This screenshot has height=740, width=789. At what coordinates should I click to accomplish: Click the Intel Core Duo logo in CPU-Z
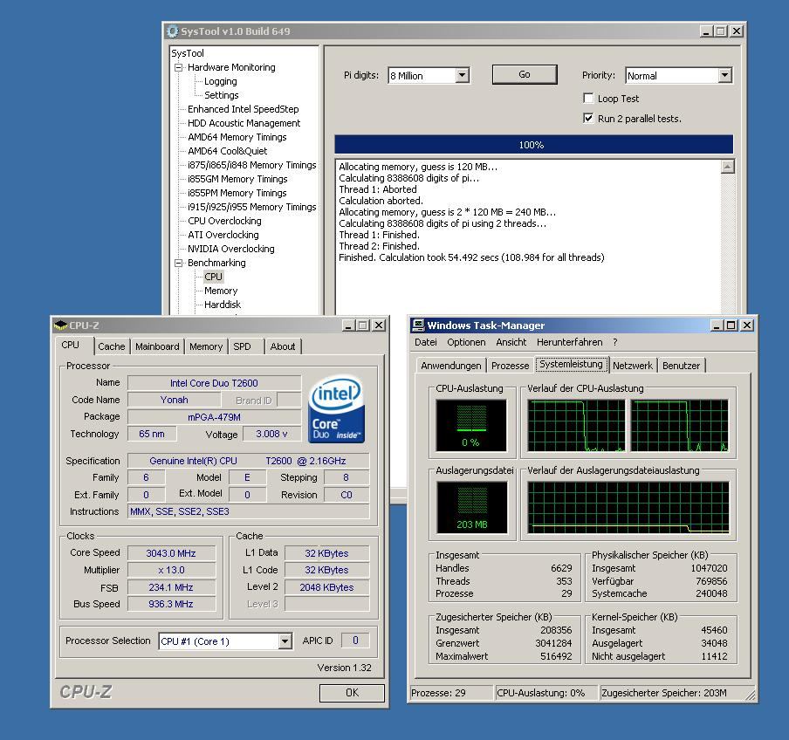pyautogui.click(x=336, y=410)
